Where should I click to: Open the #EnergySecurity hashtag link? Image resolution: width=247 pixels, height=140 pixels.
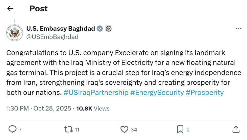157,92
